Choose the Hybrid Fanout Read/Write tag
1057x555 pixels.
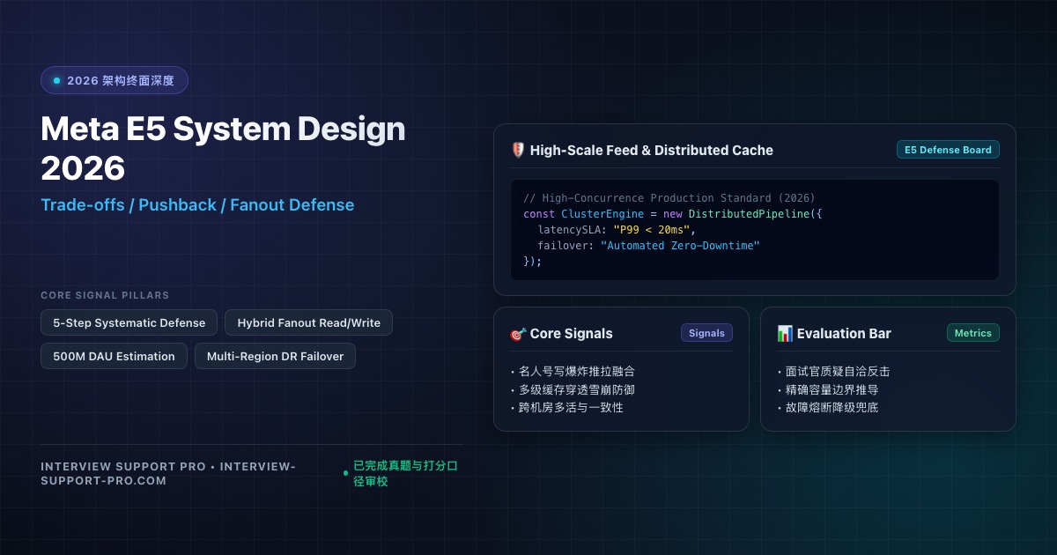coord(308,322)
